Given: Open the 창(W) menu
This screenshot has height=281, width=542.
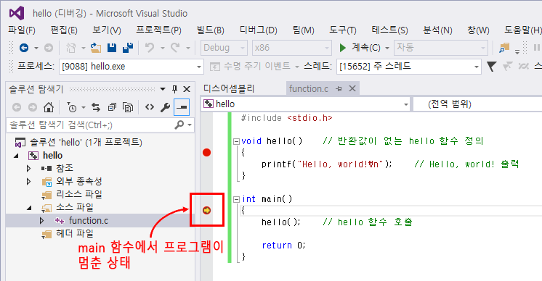Looking at the screenshot, I should [478, 30].
